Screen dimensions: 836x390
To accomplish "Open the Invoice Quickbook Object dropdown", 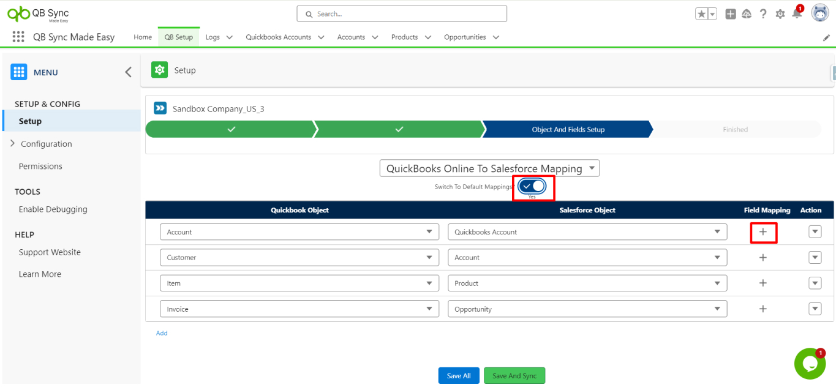I will 299,309.
